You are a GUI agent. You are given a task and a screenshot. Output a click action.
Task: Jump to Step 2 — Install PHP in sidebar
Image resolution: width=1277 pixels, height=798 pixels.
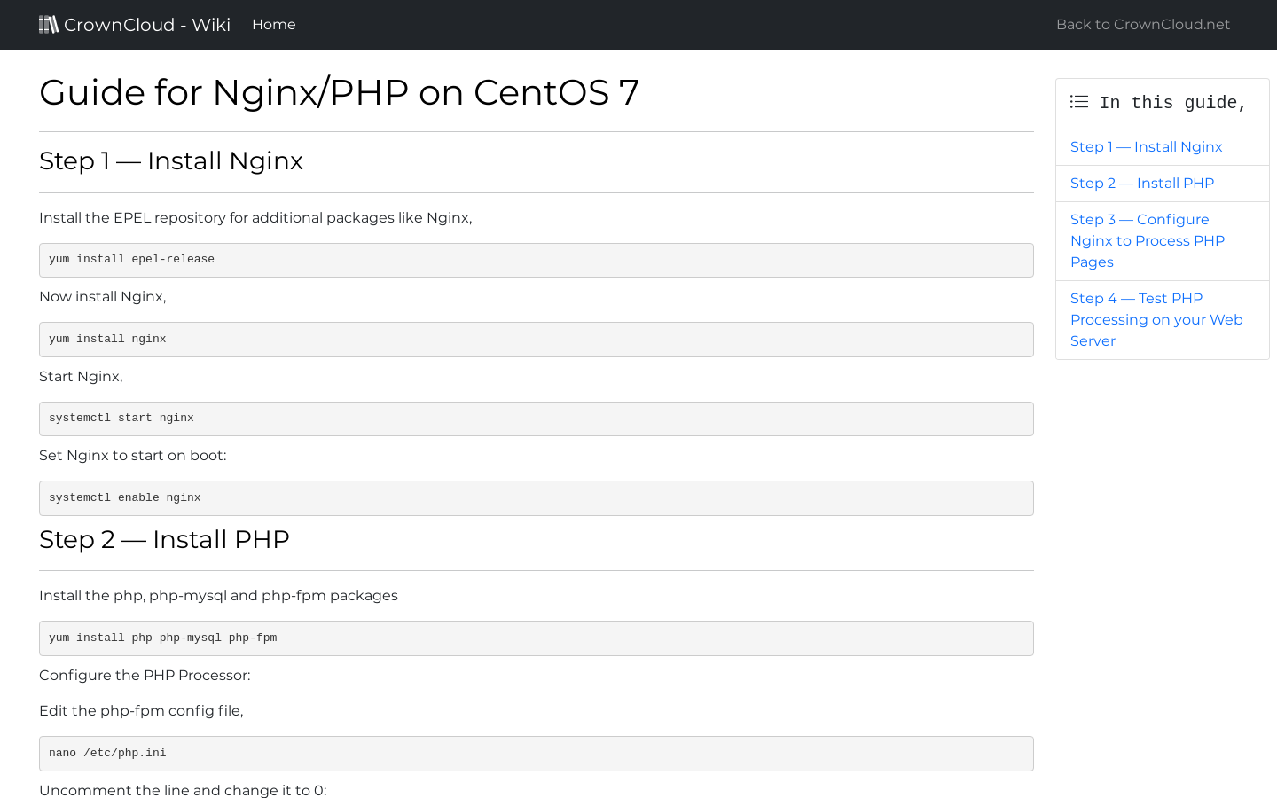tap(1141, 184)
